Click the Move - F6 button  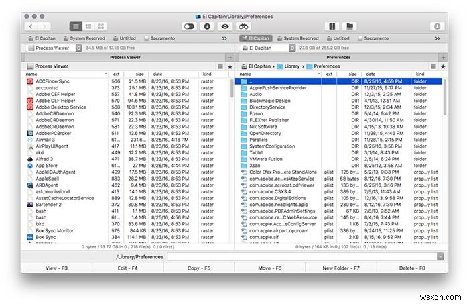tap(270, 268)
